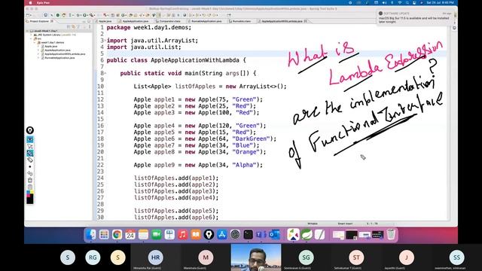Click participant SG avatar tile

(306, 257)
